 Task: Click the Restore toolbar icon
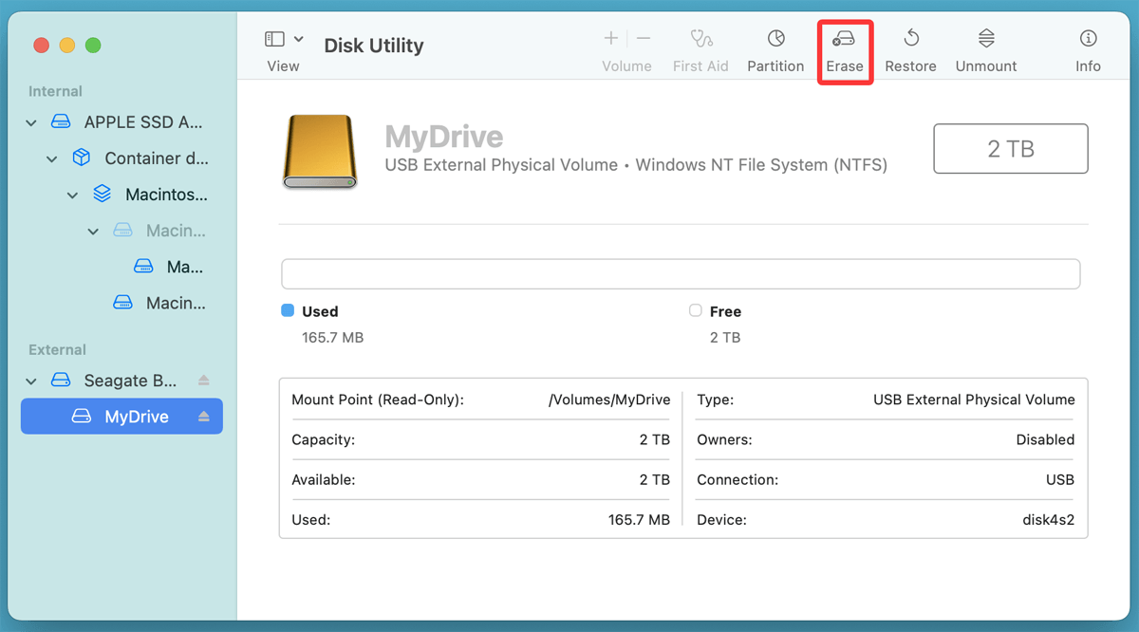[x=910, y=40]
